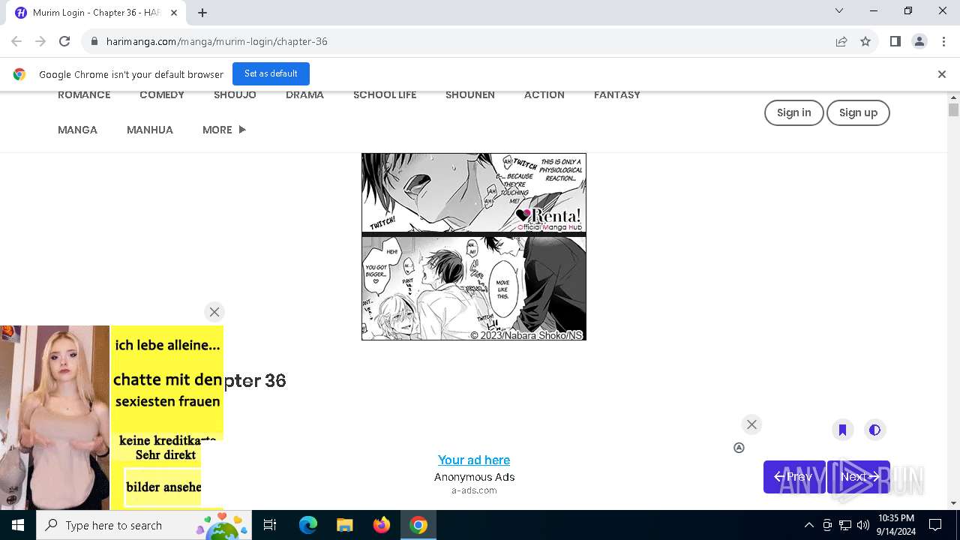Open the Chrome side panel icon

click(895, 41)
